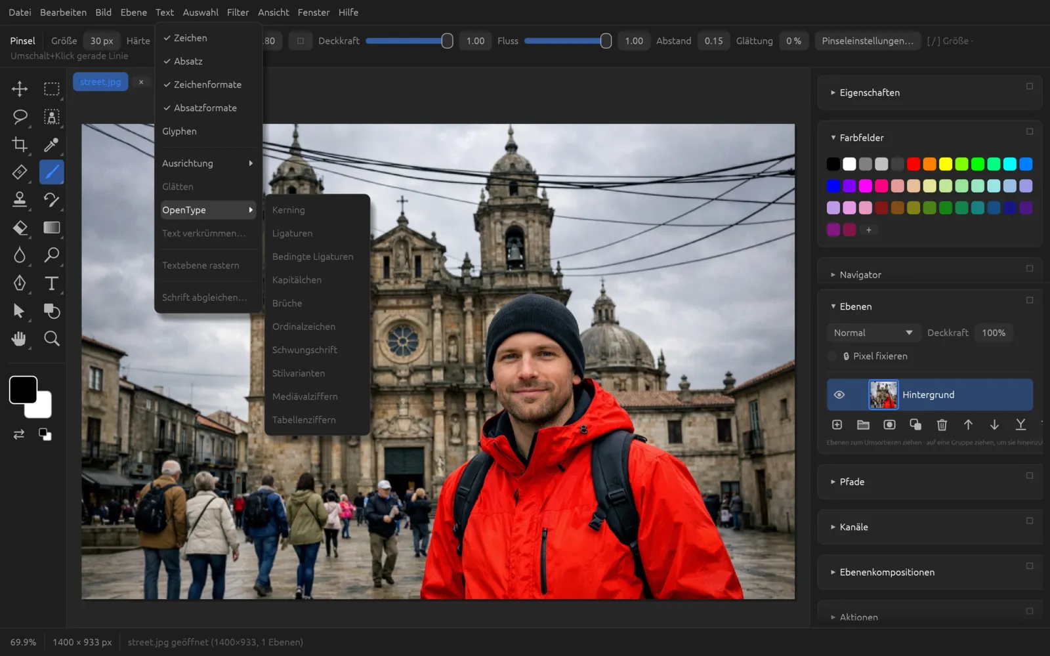Adjust the Deckkraft brush slider
The width and height of the screenshot is (1050, 656).
(408, 41)
